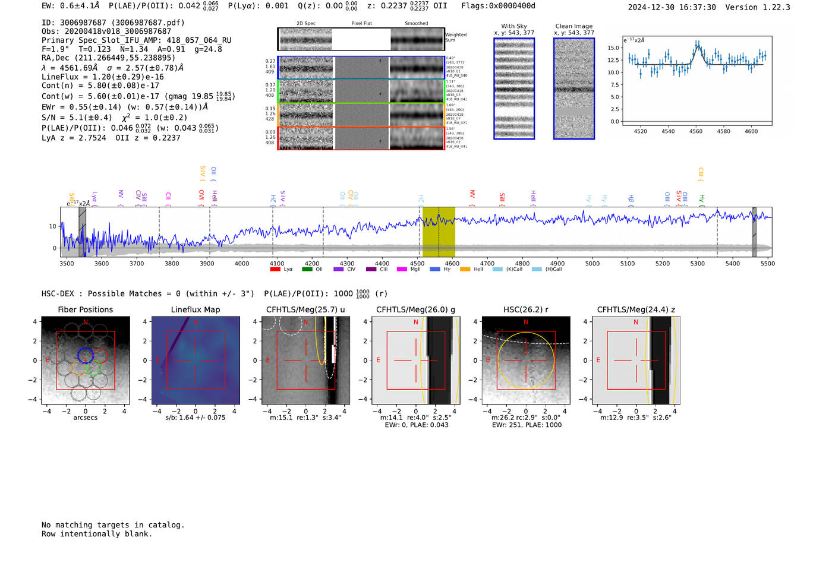Open the HSC(26.2) r image
Viewport: 832px width, 566px height.
point(525,360)
